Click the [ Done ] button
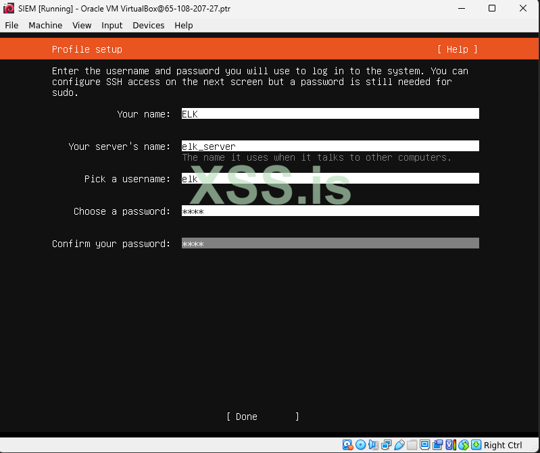The height and width of the screenshot is (453, 540). pyautogui.click(x=263, y=417)
